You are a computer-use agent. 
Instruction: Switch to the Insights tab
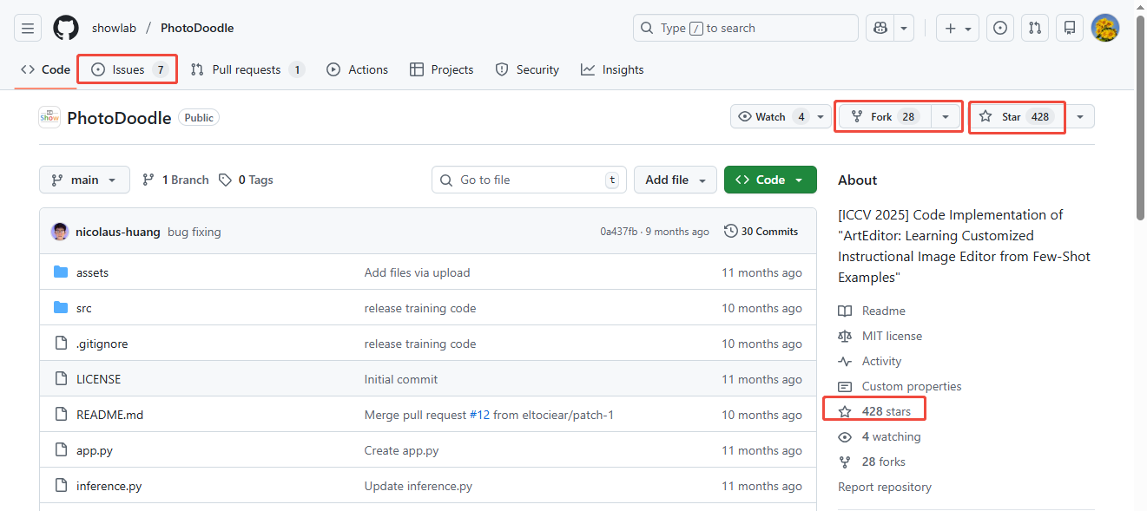(612, 69)
